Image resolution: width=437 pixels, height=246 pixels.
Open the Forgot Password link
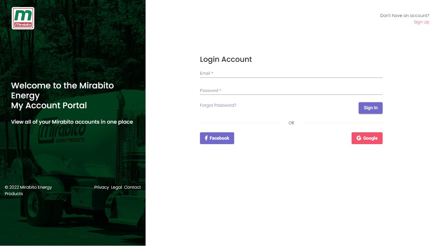pyautogui.click(x=218, y=105)
